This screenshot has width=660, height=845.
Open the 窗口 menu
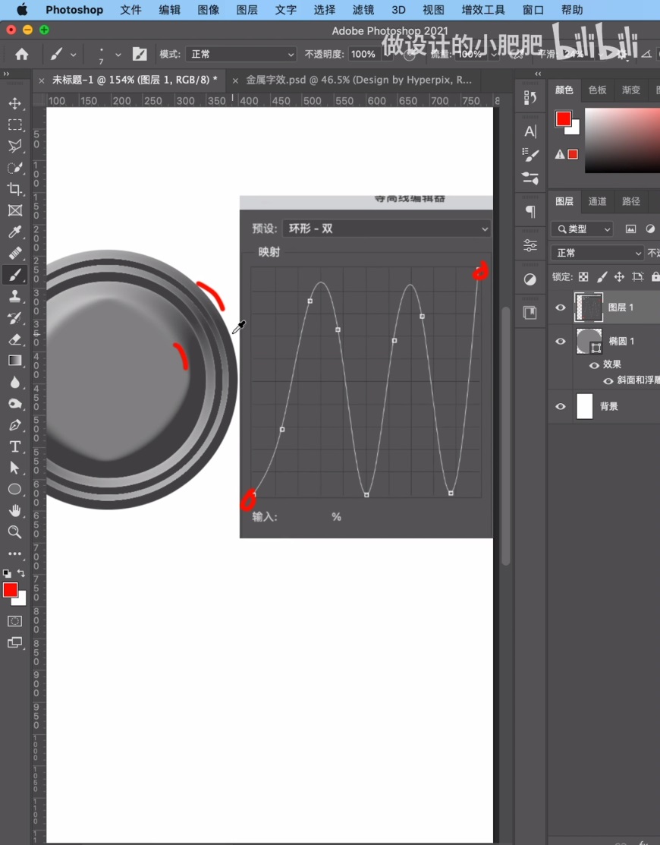pos(533,10)
